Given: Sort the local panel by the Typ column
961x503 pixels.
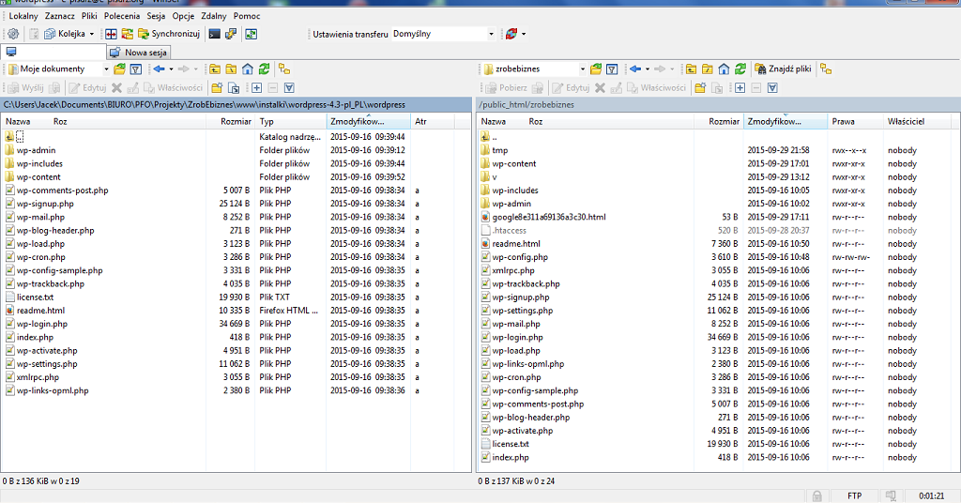Looking at the screenshot, I should [291, 121].
